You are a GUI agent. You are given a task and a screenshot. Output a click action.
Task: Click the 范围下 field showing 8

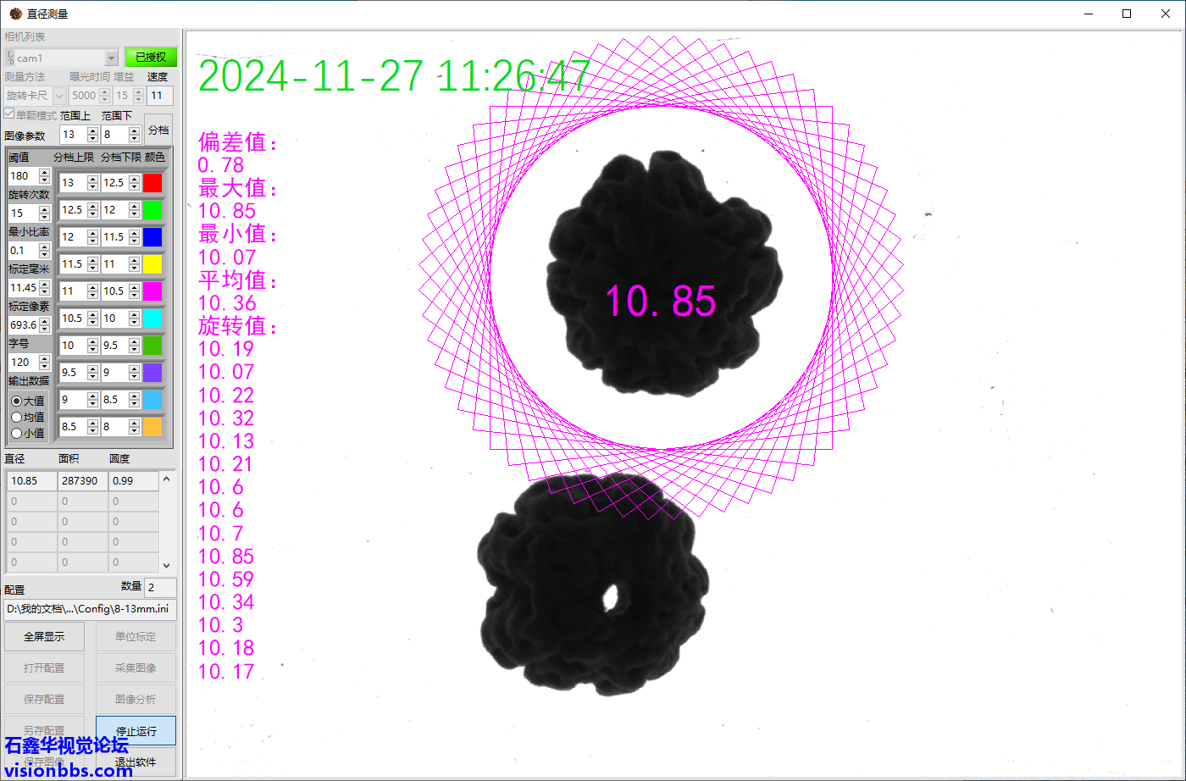click(x=114, y=135)
